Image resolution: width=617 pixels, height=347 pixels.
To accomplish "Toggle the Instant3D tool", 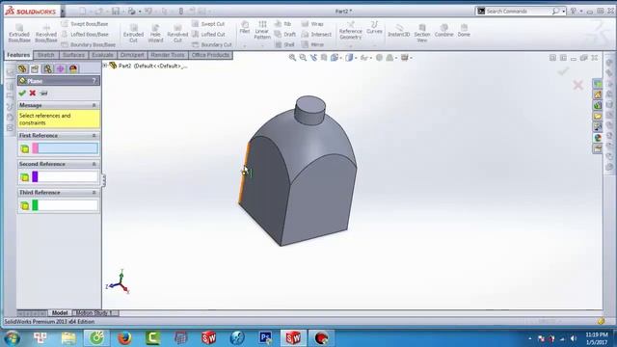I will pyautogui.click(x=399, y=30).
